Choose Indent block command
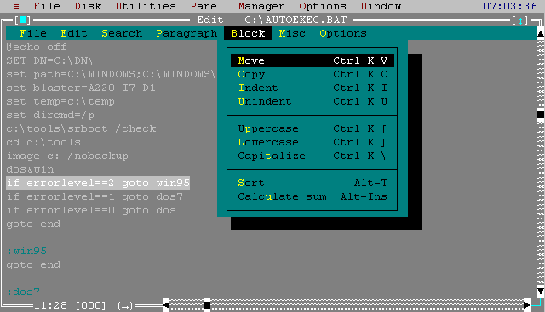The width and height of the screenshot is (545, 312). point(313,88)
